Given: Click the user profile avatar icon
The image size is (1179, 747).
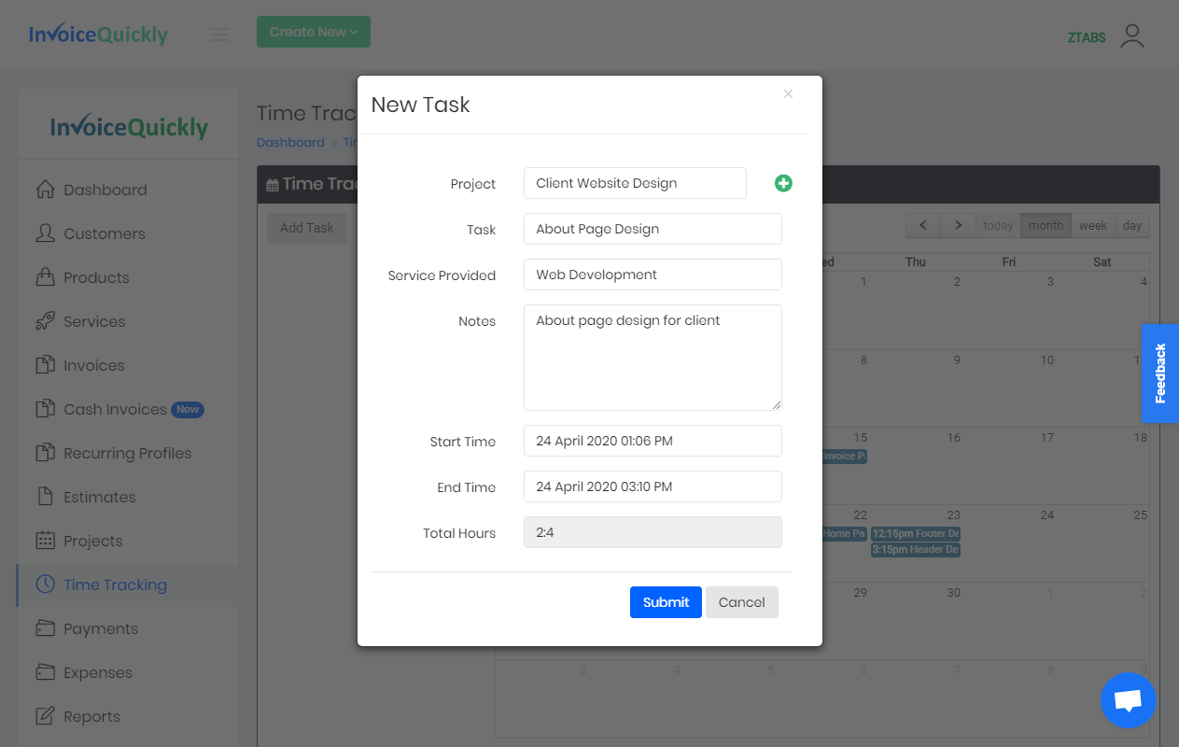Looking at the screenshot, I should click(1131, 36).
